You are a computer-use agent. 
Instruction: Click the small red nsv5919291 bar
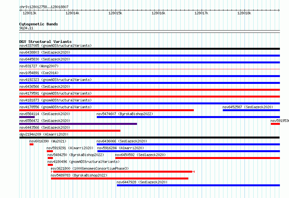[x=50, y=151]
